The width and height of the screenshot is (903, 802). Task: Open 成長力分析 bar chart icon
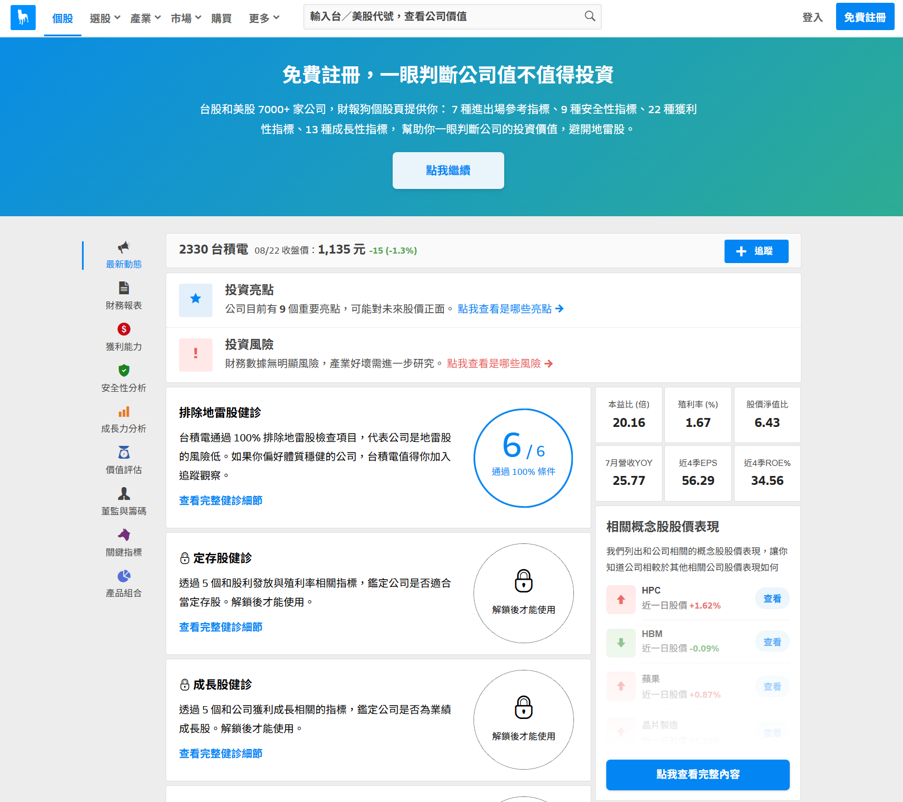[124, 411]
